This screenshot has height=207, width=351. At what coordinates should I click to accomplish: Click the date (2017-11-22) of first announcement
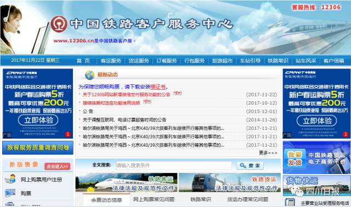coord(262,95)
